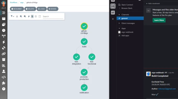Select the github-cd-htkgs root node
The height and width of the screenshot is (99, 178).
tap(84, 26)
